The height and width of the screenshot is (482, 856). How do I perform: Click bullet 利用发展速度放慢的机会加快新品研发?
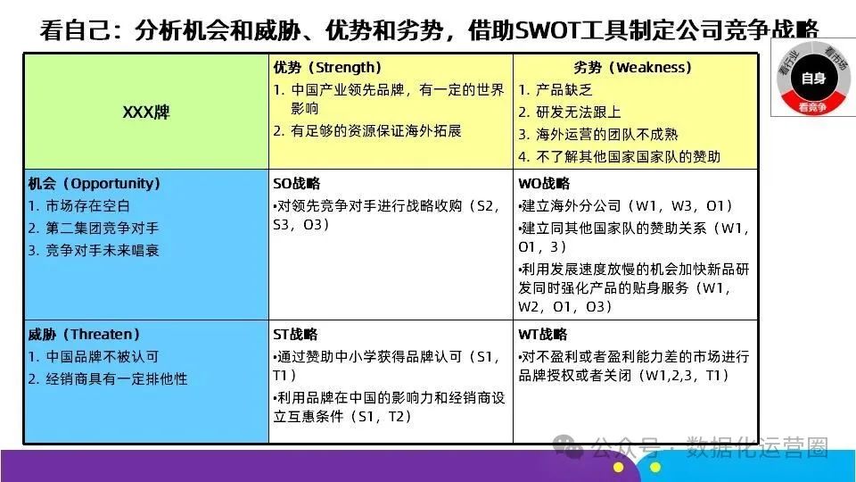pos(634,287)
